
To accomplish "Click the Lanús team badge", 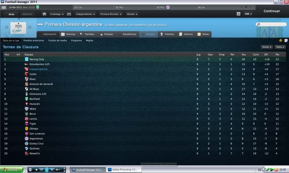I will point(27,119).
